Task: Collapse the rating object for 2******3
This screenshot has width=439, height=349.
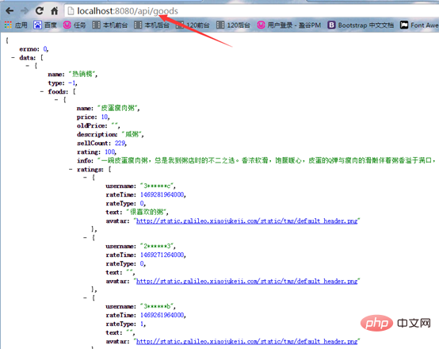Action: (x=85, y=238)
